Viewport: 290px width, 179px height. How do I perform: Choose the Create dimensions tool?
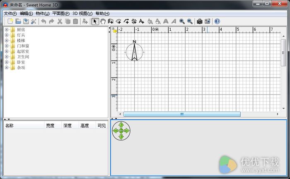[x=134, y=22]
